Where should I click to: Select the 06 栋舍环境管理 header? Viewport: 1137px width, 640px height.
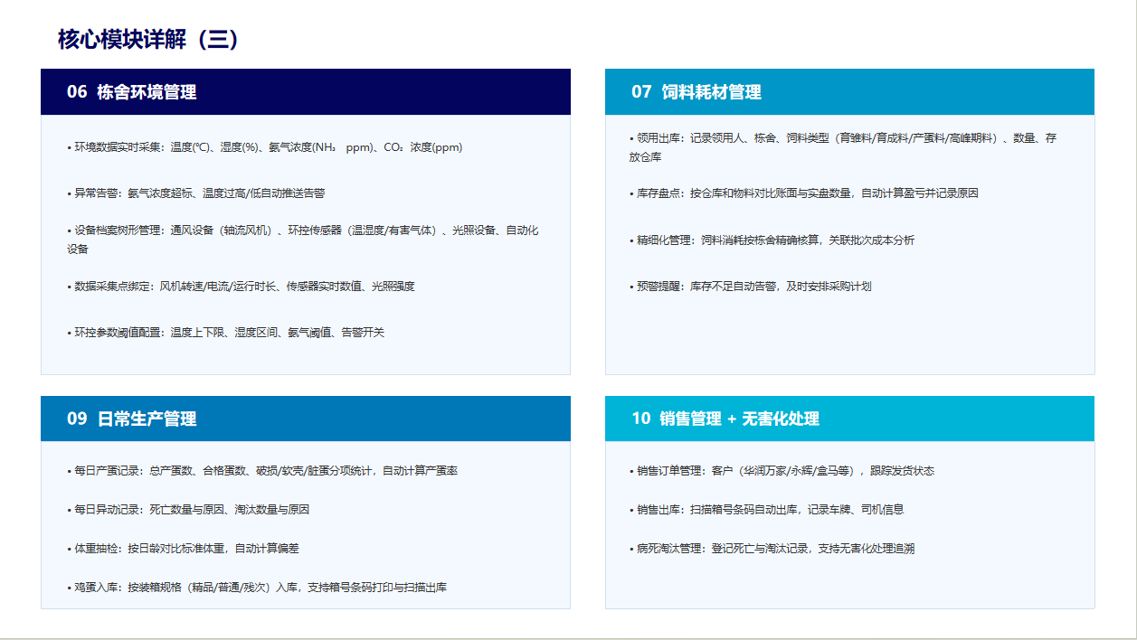[306, 92]
